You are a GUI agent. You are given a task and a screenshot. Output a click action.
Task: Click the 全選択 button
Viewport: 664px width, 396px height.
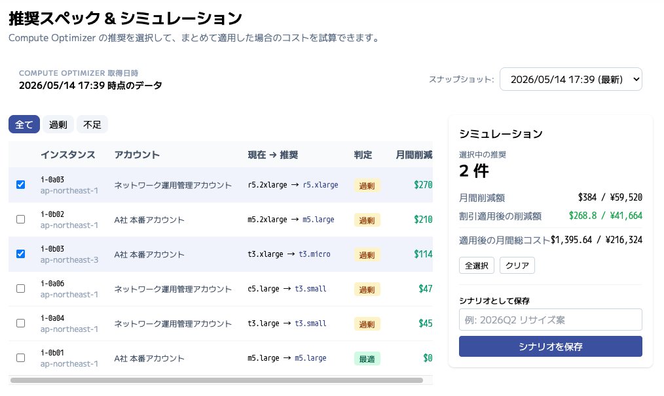pos(477,265)
